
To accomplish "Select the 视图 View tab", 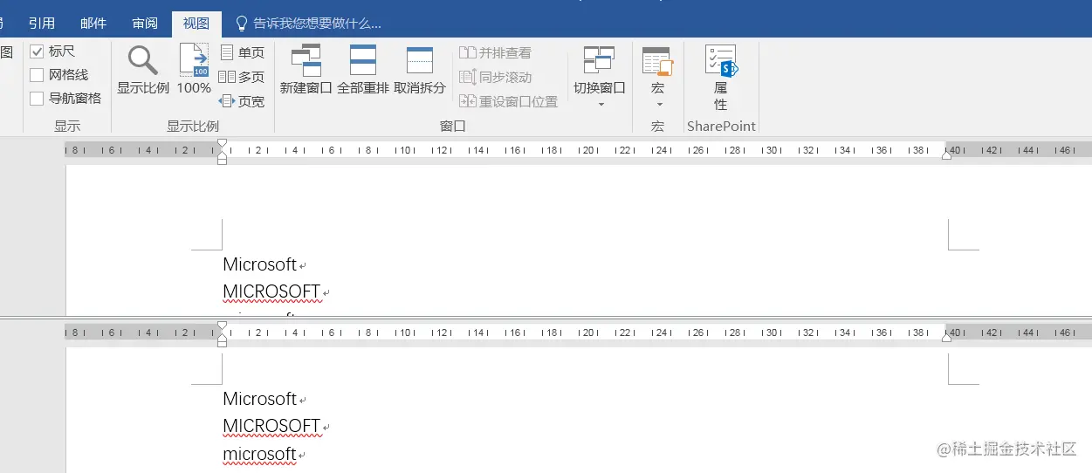I will click(196, 24).
